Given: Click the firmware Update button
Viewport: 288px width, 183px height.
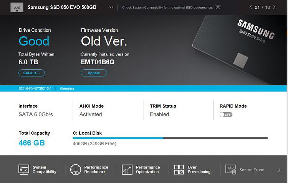Looking at the screenshot, I should point(94,73).
